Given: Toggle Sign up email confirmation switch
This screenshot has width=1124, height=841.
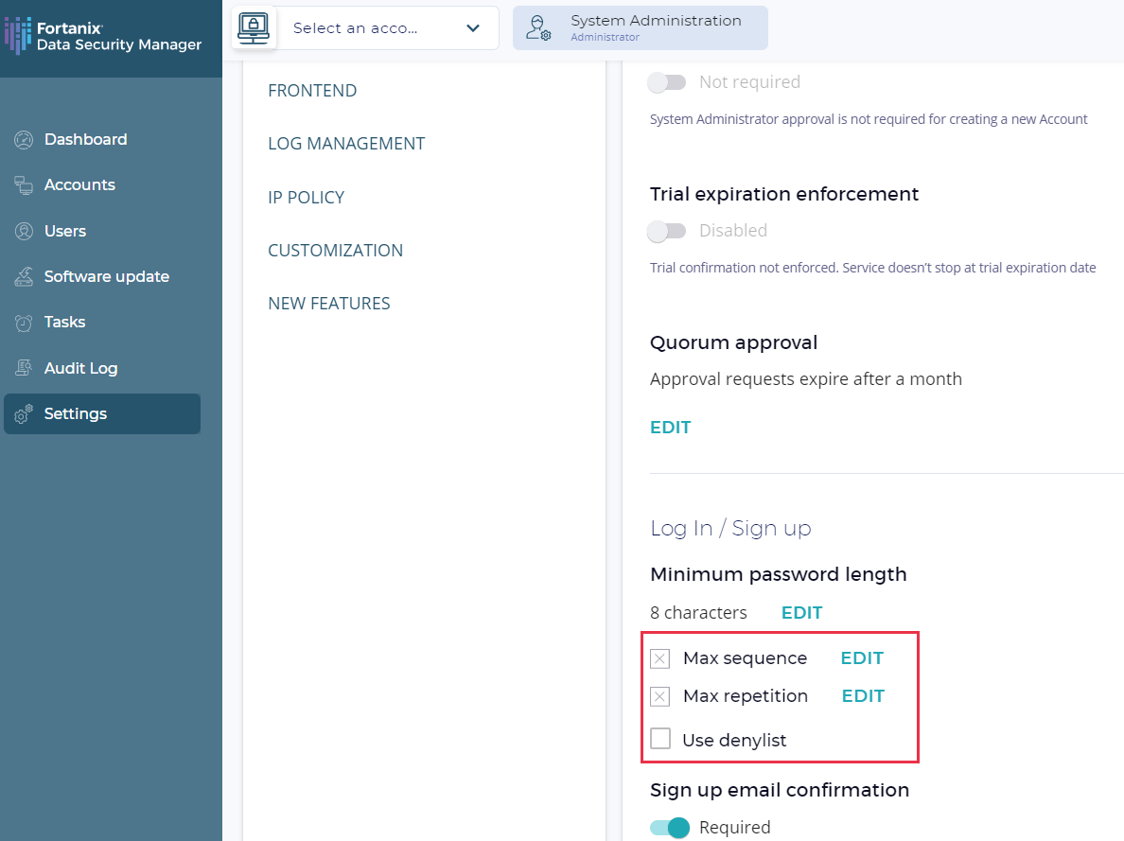Looking at the screenshot, I should click(670, 828).
